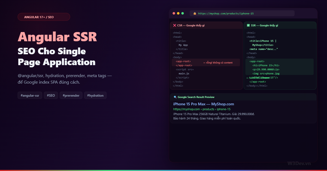Screen dimensions: 327x171
Task: Open the ANGULAR 17+ / SEO badge
Action: coord(44,17)
